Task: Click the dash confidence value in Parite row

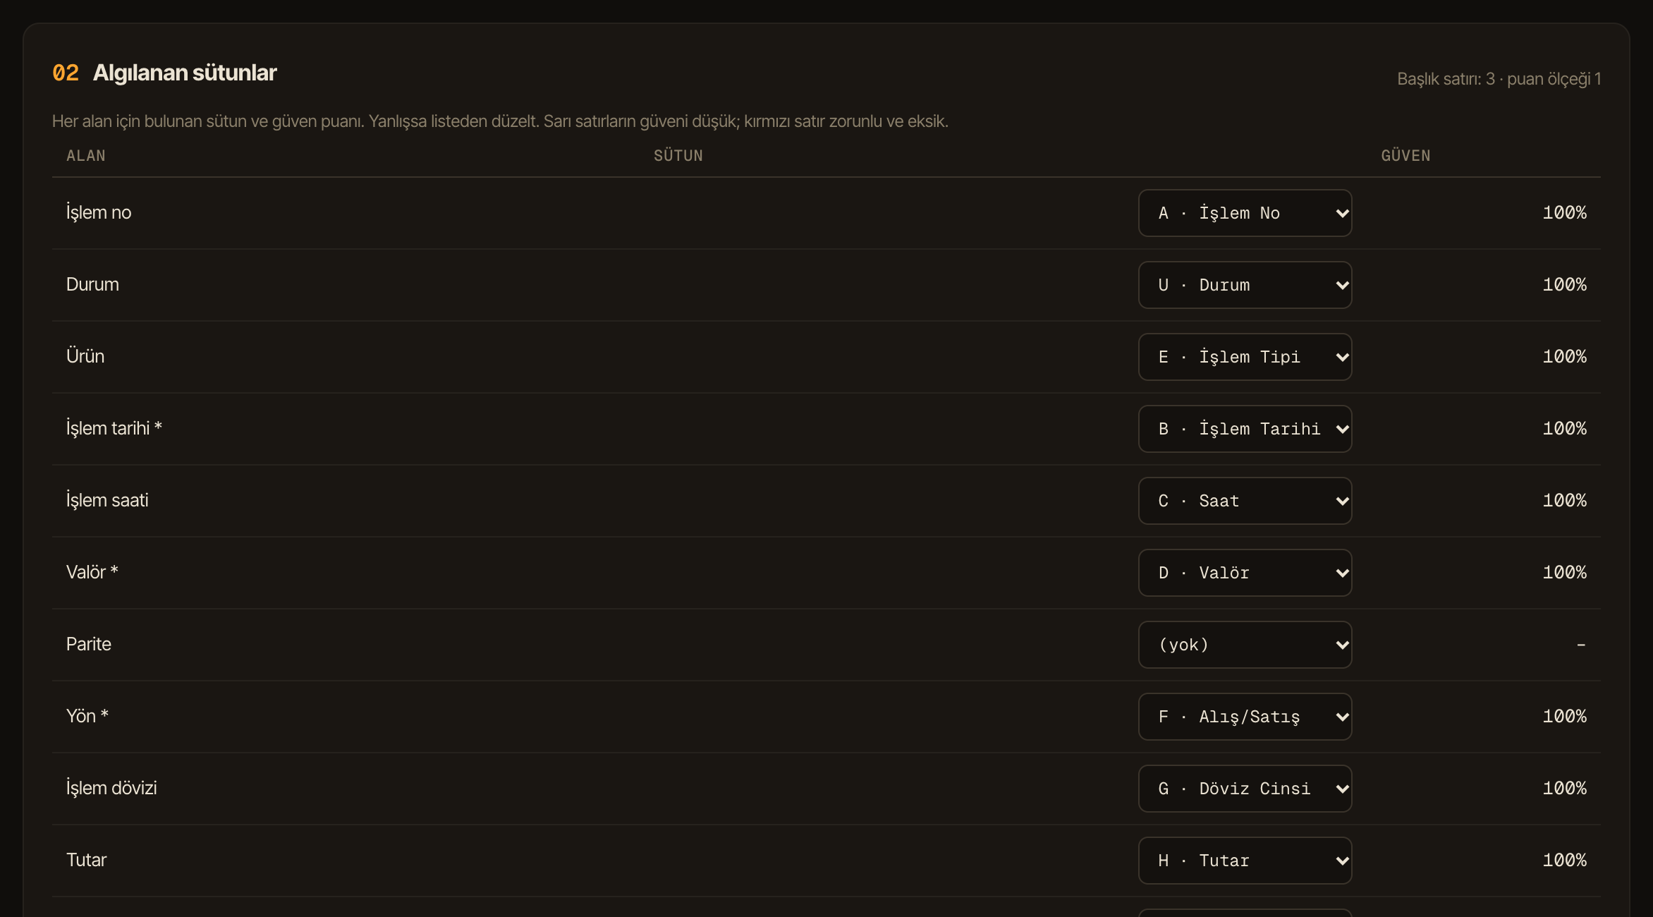Action: 1581,645
